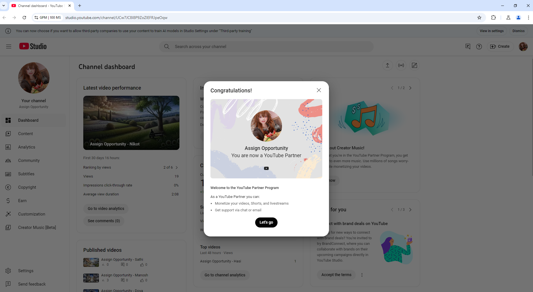The width and height of the screenshot is (533, 292).
Task: Click the info icon on the banner
Action: coord(8,31)
